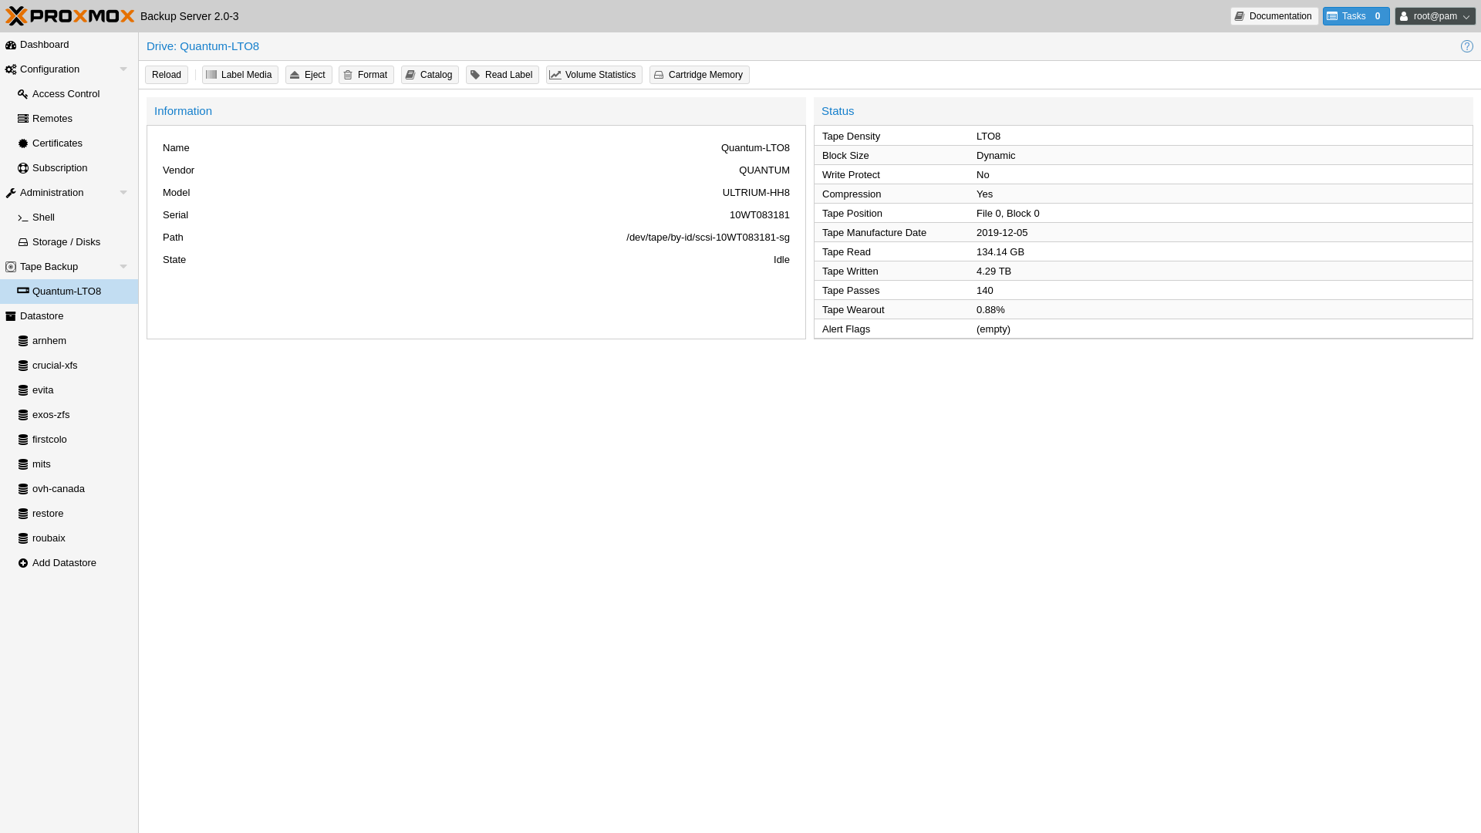Screen dimensions: 1481x833
Task: Collapse the Tape Backup section arrow
Action: 123,267
